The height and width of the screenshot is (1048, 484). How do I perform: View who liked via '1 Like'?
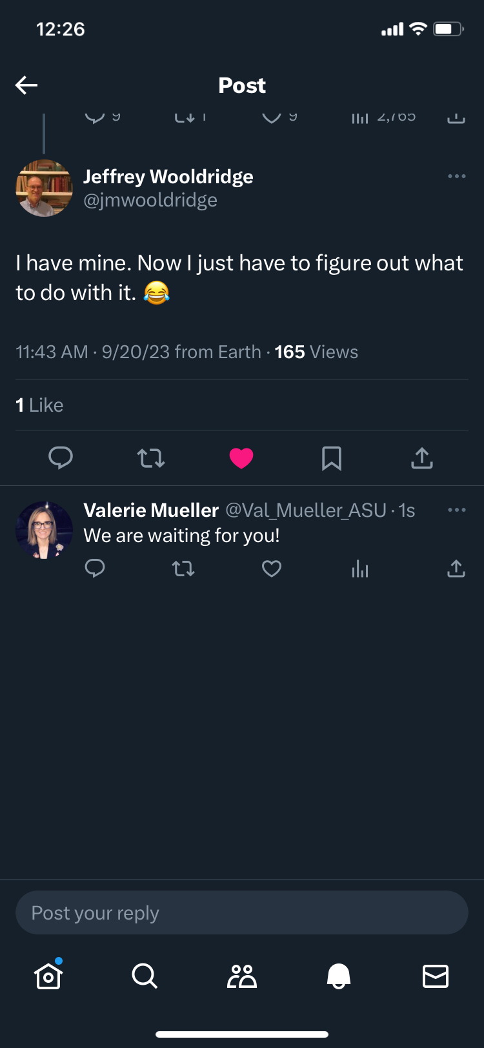(39, 405)
